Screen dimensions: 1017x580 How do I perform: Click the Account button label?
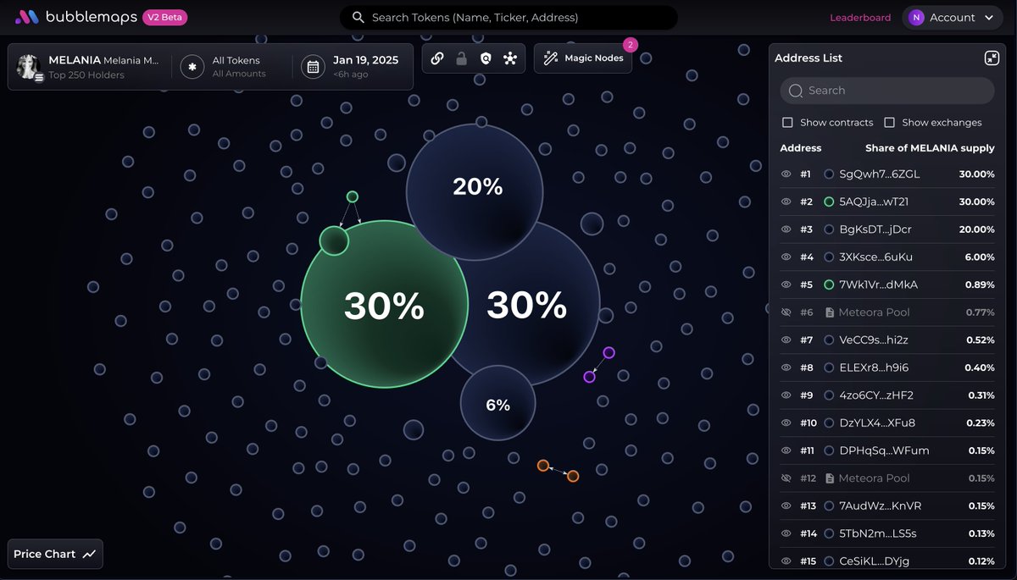tap(953, 18)
